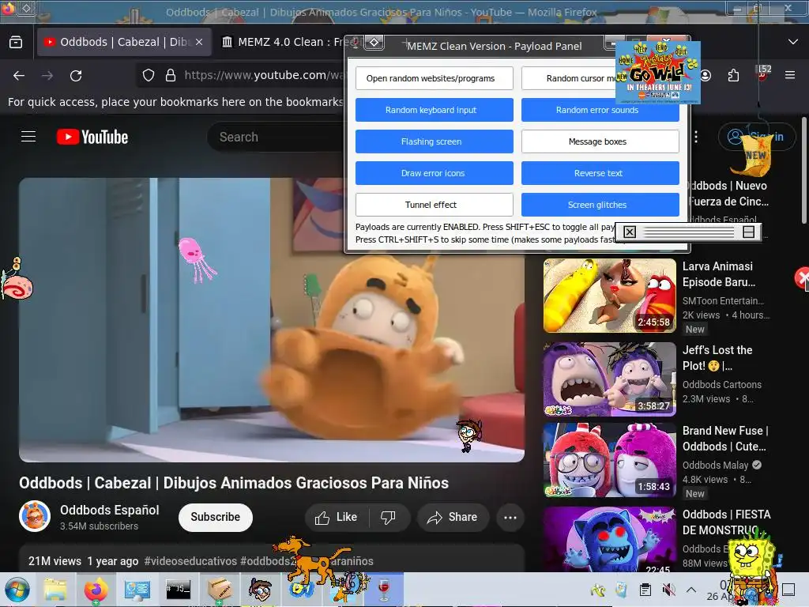Image resolution: width=809 pixels, height=607 pixels.
Task: Disable the Draw error icons payload
Action: point(435,173)
